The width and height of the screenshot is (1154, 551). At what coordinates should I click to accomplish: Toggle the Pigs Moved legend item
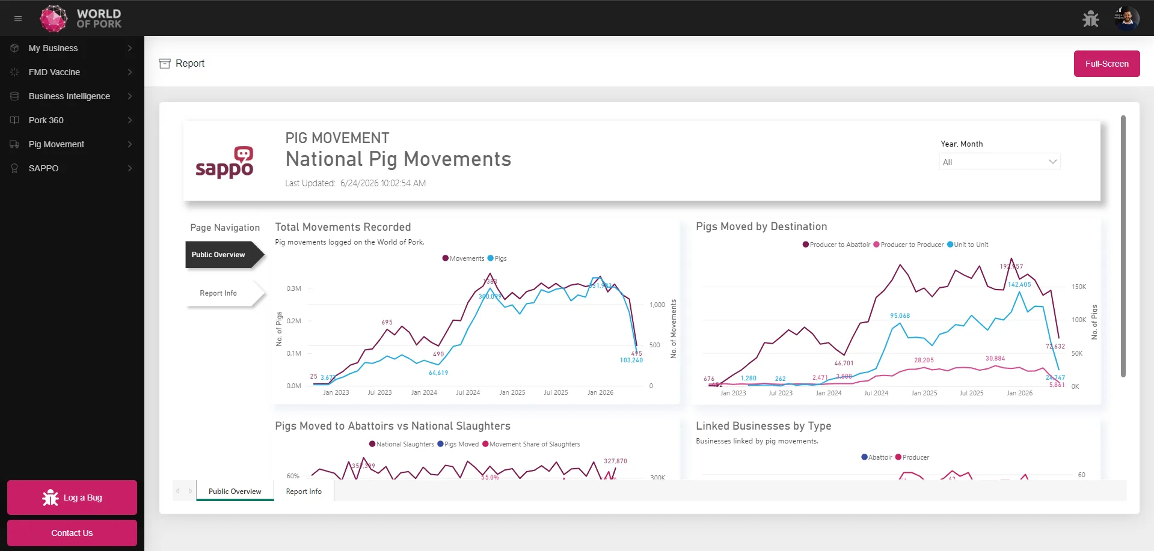458,444
